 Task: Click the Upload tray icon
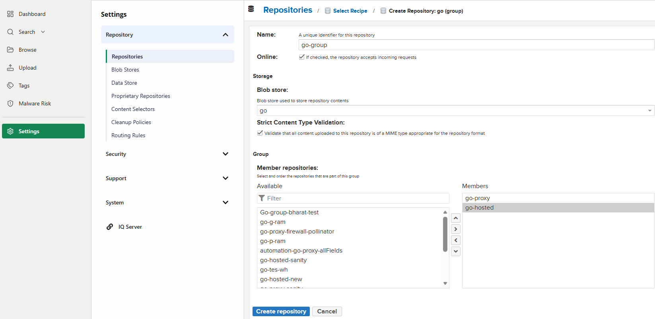pos(10,68)
